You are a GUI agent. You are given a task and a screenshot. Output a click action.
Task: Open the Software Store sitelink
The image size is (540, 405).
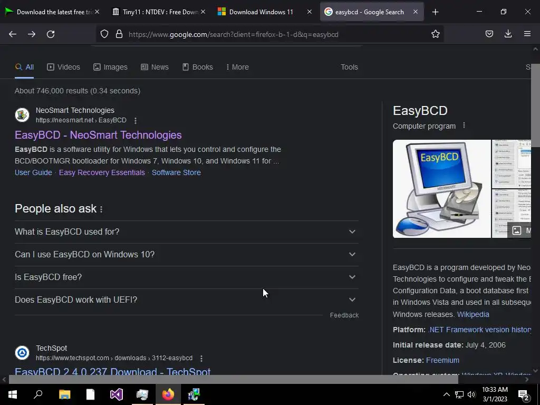pos(176,172)
